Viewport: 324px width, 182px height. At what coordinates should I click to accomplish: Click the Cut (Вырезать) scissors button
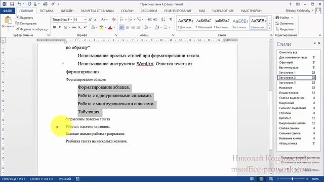(x=24, y=18)
